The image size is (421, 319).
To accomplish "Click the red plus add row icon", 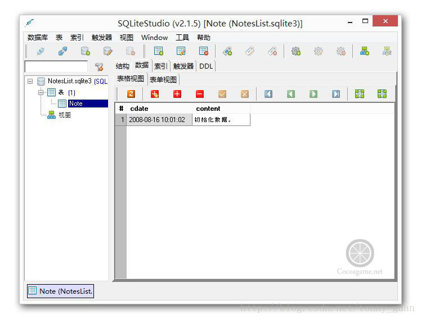I will click(177, 94).
